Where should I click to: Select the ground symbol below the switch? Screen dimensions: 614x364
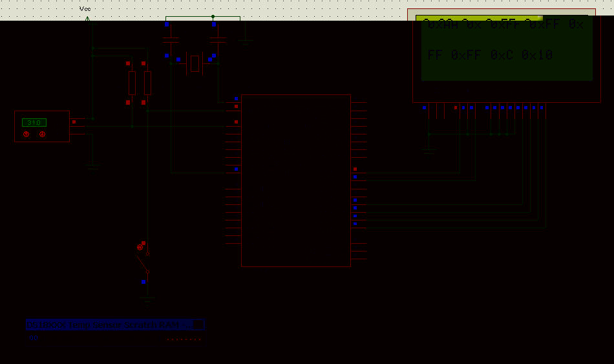pos(147,300)
